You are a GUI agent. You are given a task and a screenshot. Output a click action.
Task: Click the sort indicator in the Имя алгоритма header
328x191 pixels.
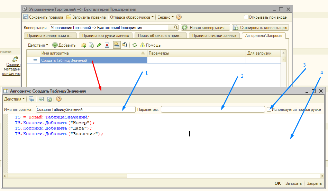[143, 53]
